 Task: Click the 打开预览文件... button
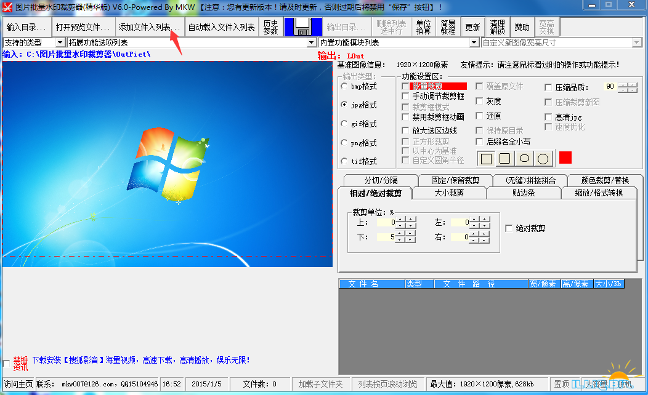[84, 27]
